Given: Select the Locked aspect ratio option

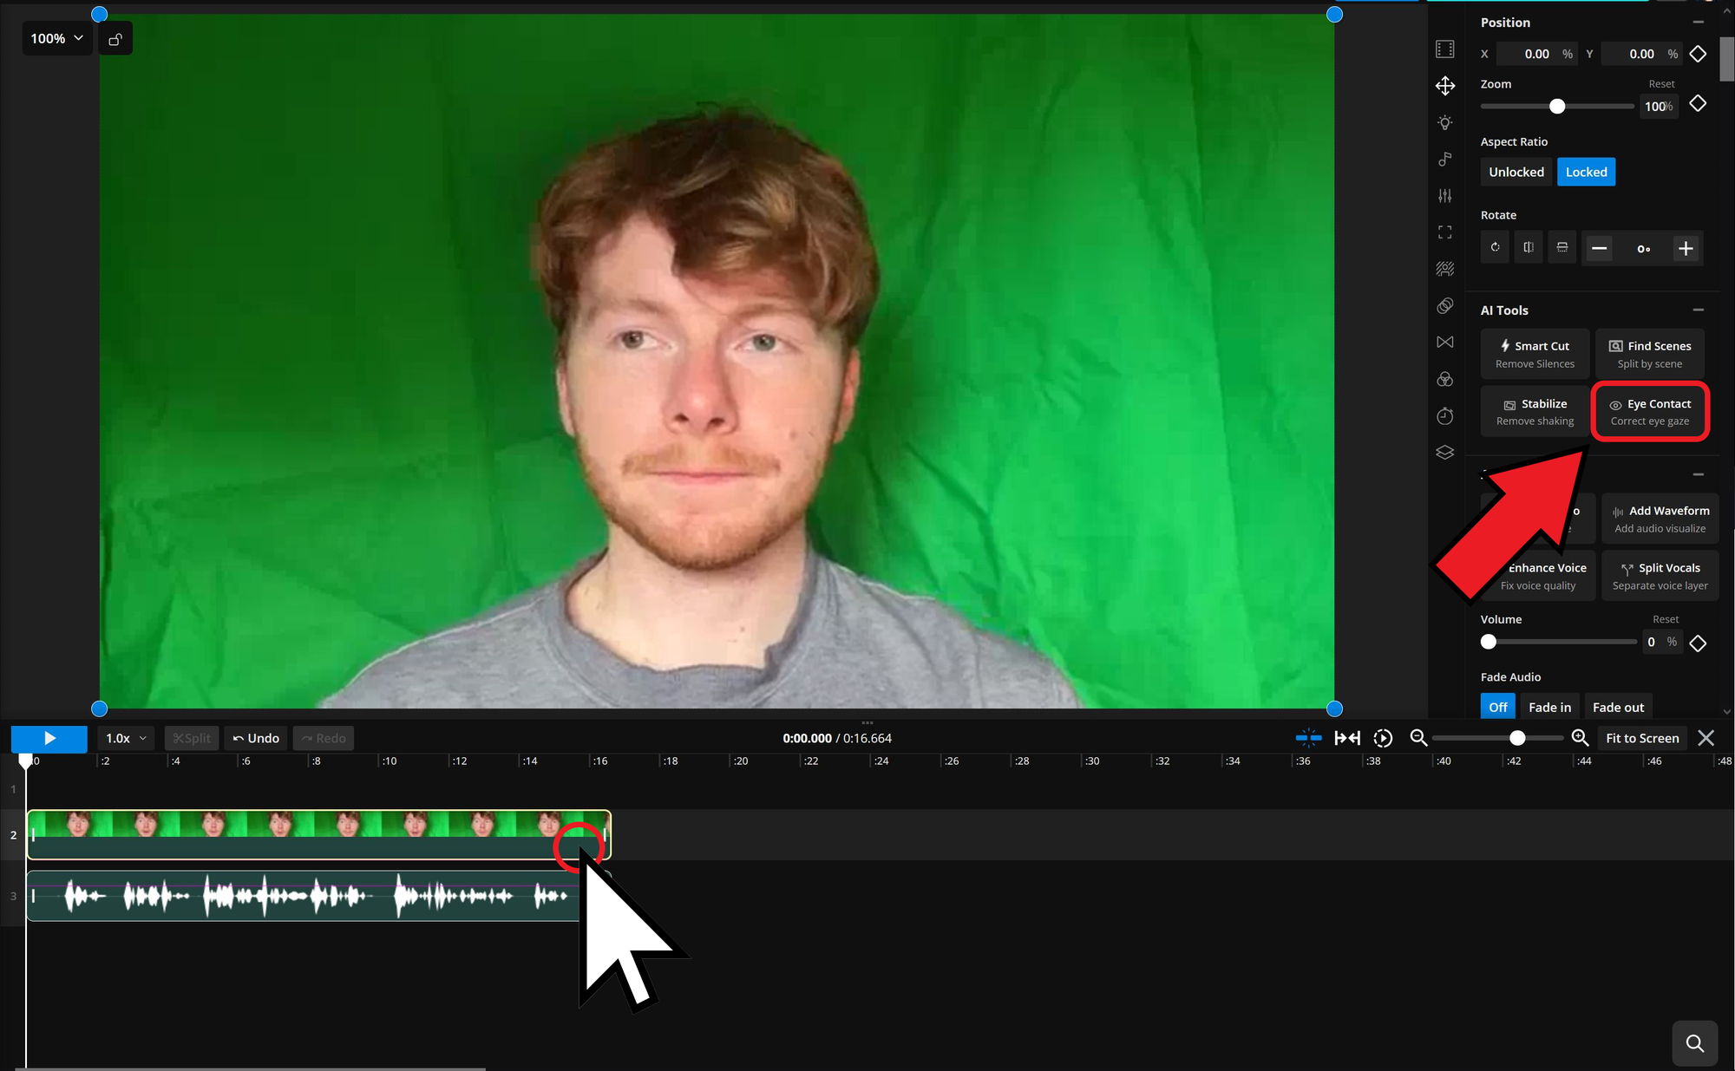Looking at the screenshot, I should (1586, 172).
